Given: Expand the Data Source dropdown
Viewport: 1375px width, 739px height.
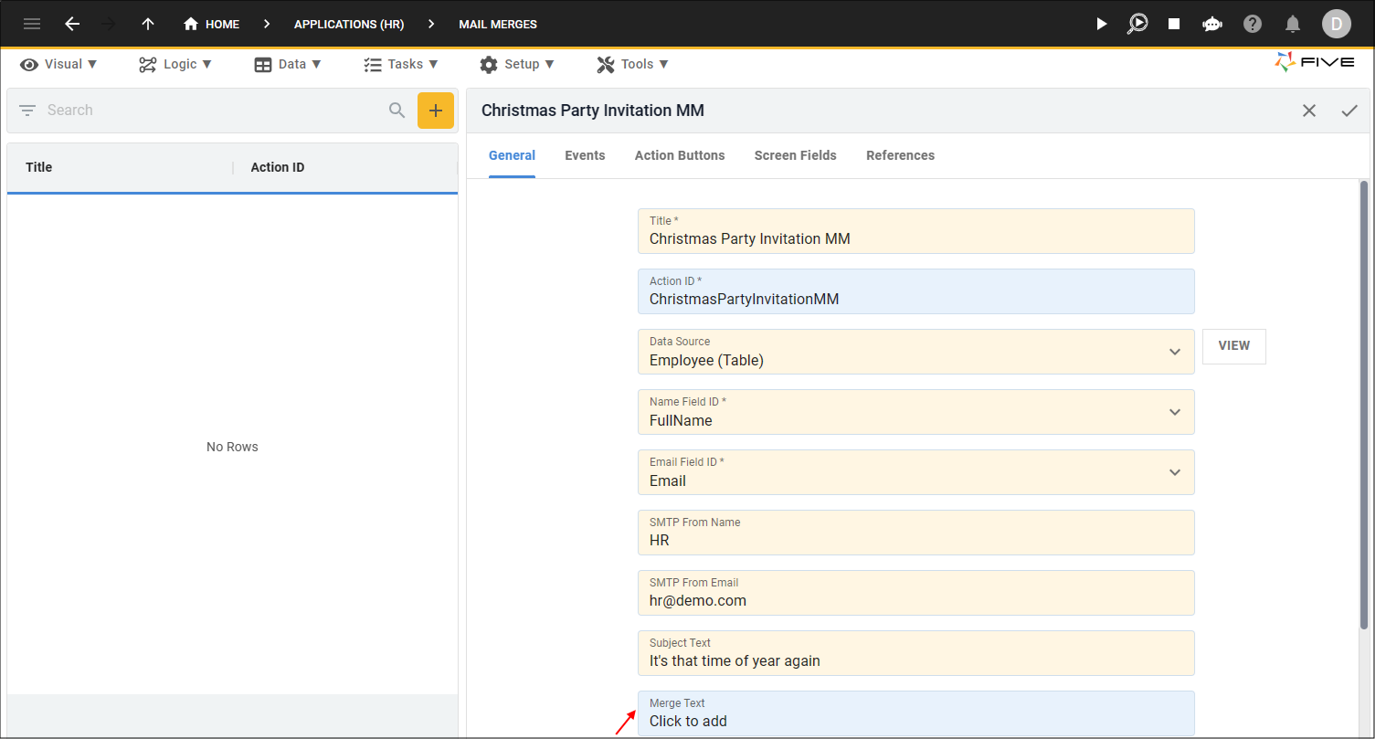Looking at the screenshot, I should coord(1175,352).
